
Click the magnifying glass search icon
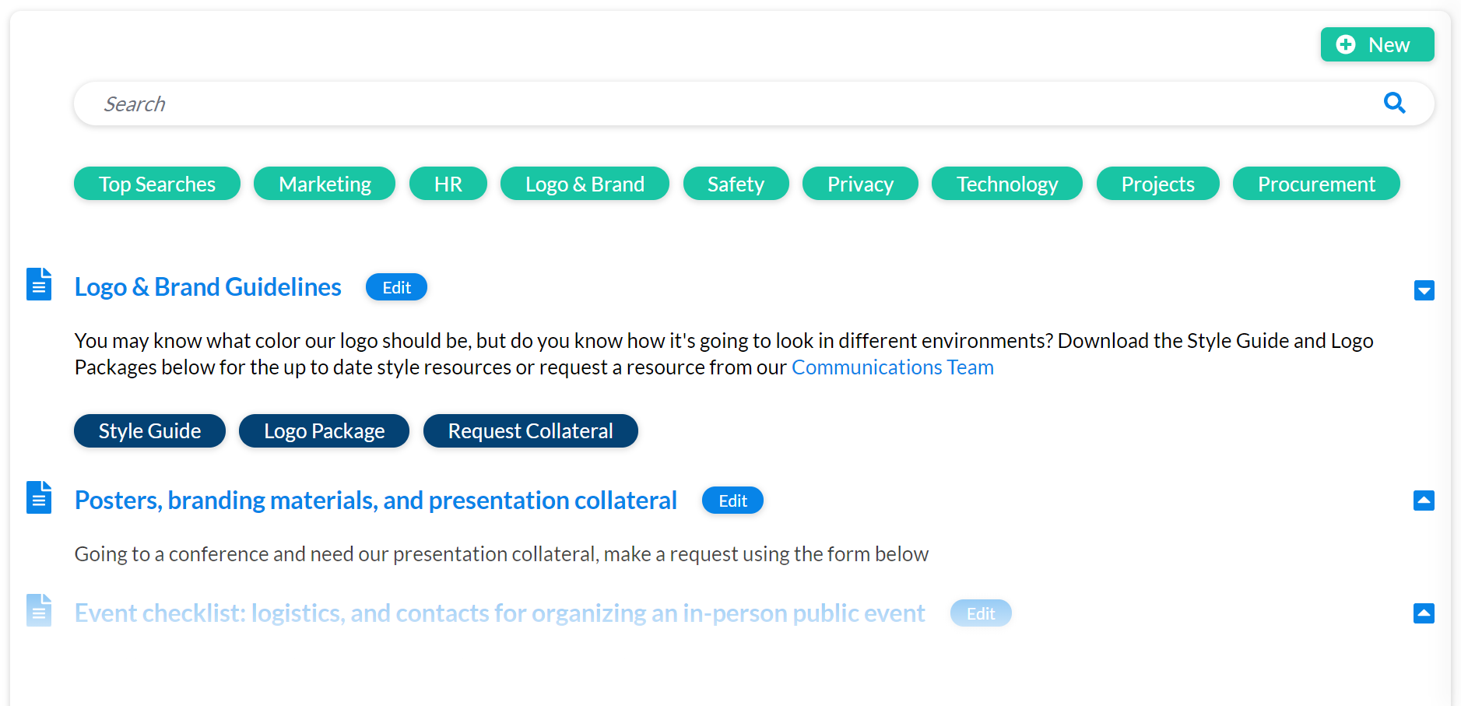1394,103
